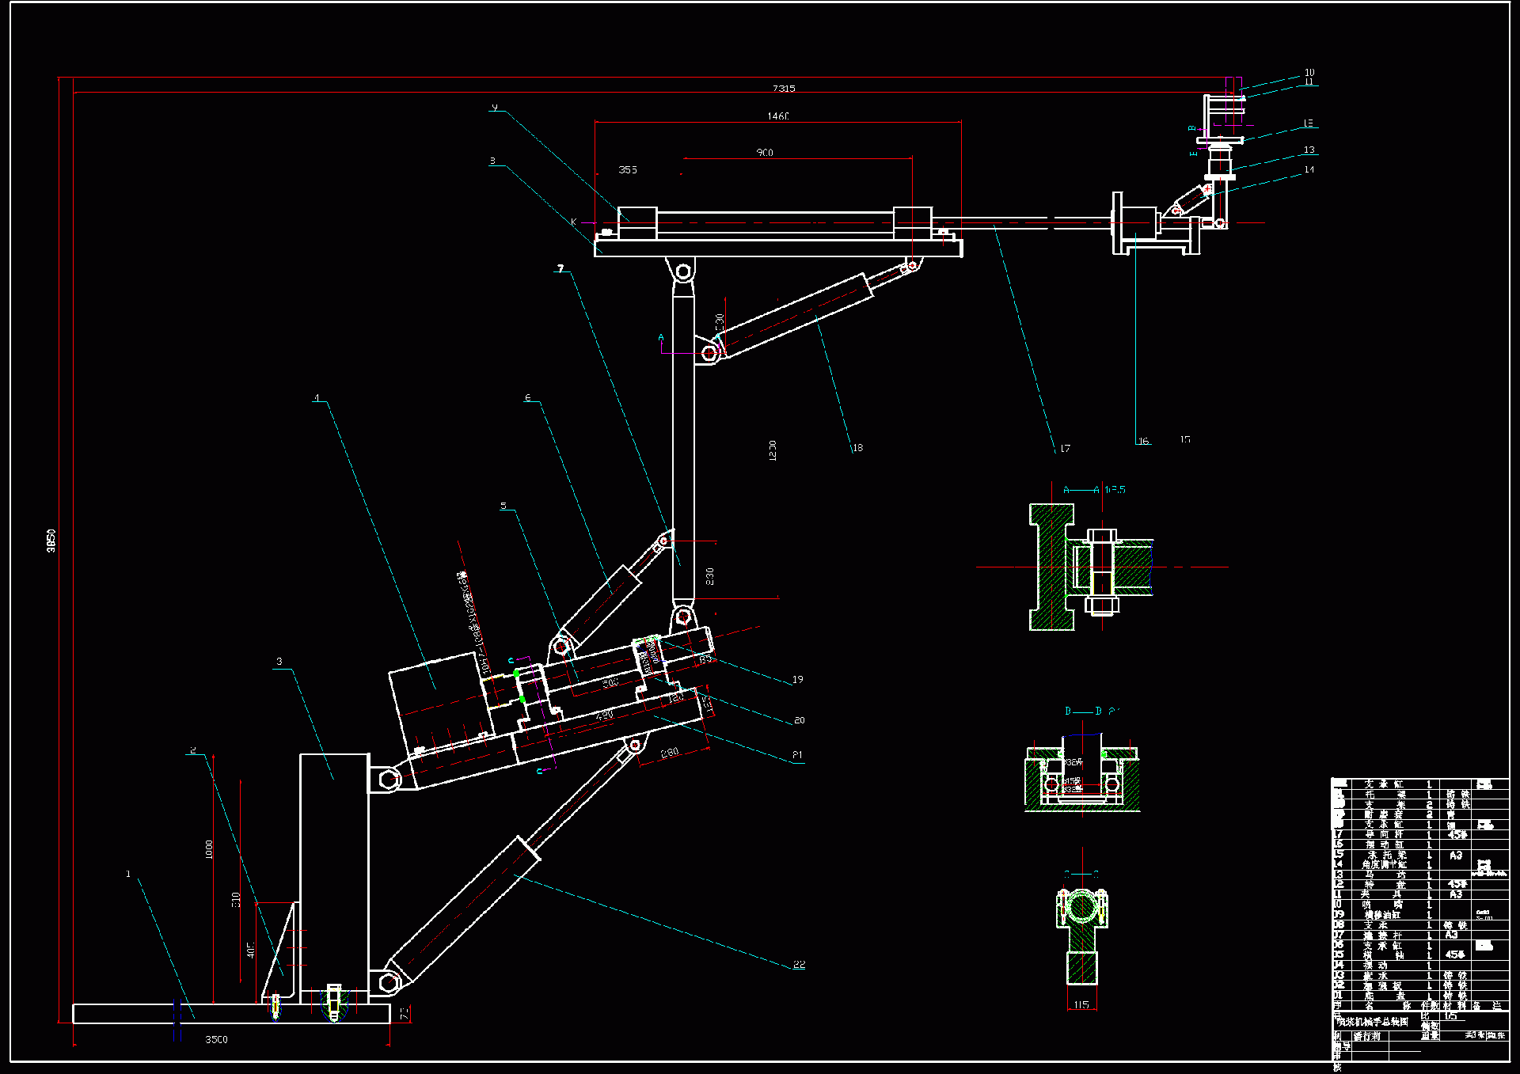Click the drawing title 喷浆机械手总装图
1520x1074 pixels.
pos(1373,1022)
